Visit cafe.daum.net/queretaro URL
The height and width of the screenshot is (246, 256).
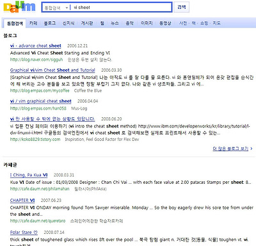coord(38,221)
